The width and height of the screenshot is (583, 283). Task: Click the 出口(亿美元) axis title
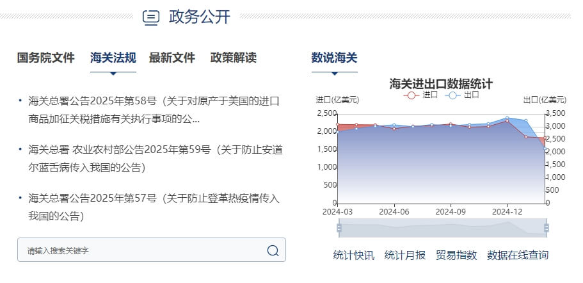pos(545,100)
